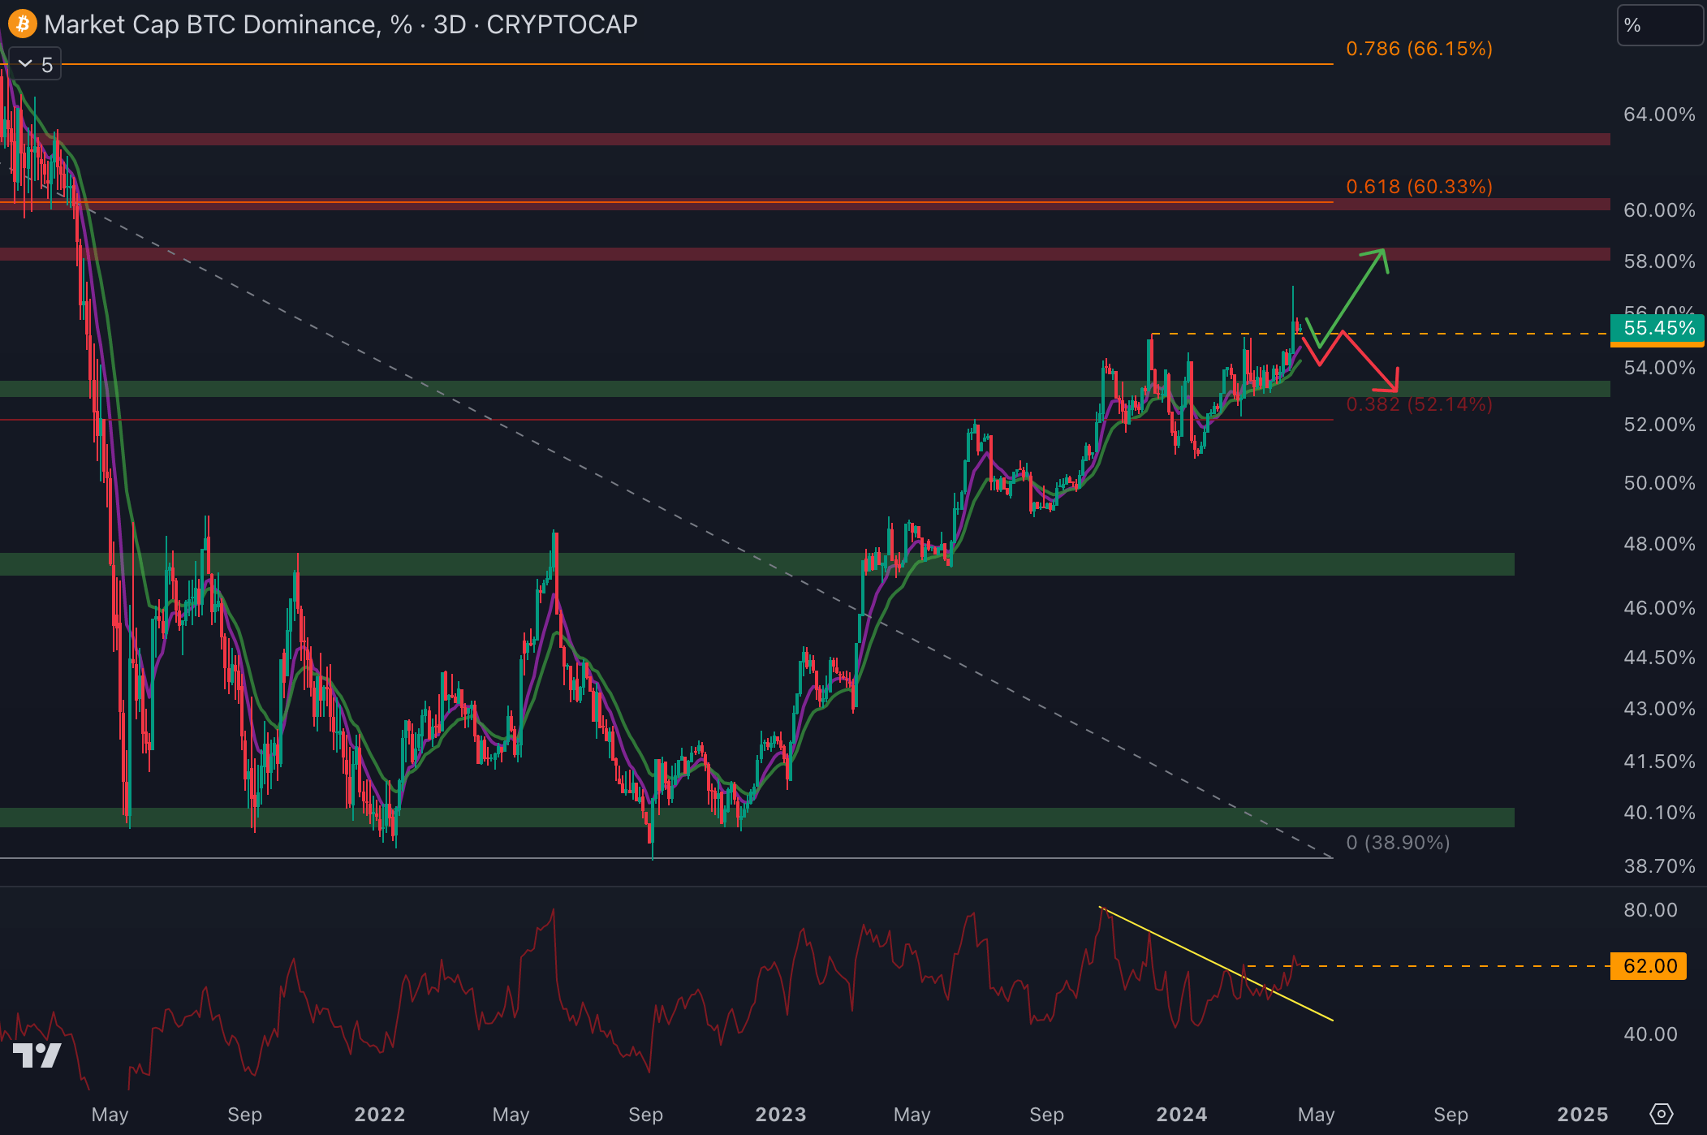Select the 0.382 (52.14%) Fibonacci label

pyautogui.click(x=1418, y=404)
